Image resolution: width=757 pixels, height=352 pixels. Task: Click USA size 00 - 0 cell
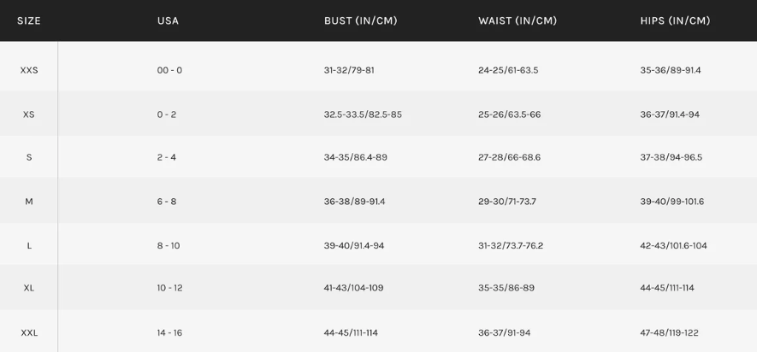coord(169,70)
